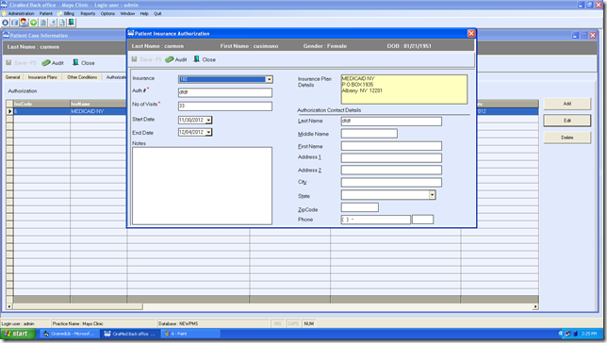The height and width of the screenshot is (343, 607).
Task: Click the database cylinder icon in the main toolbar
Action: (x=14, y=23)
